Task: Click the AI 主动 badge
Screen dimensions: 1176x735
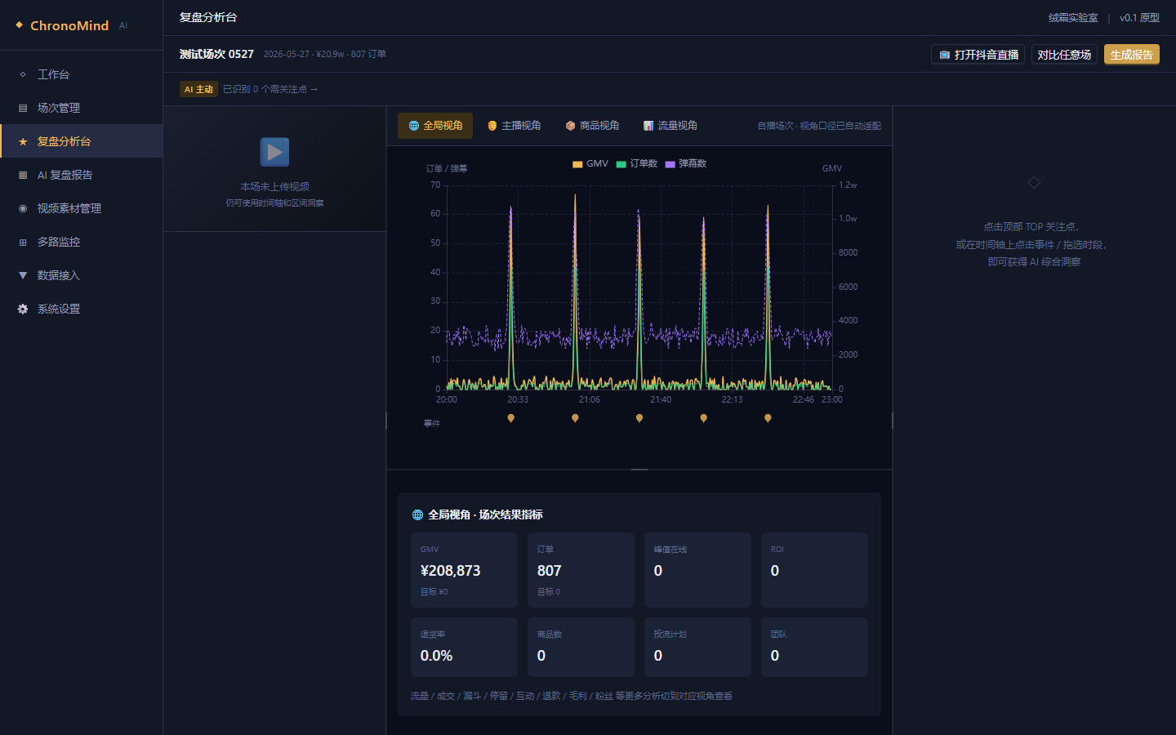Action: pyautogui.click(x=198, y=89)
